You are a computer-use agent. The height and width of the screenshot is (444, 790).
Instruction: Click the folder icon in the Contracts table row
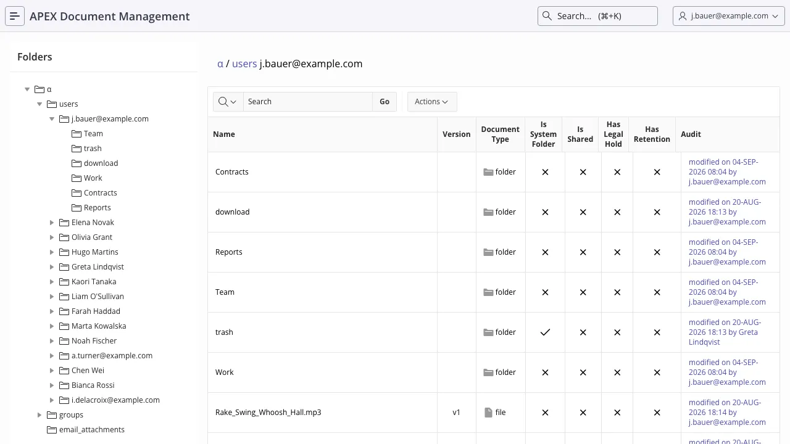pos(488,172)
